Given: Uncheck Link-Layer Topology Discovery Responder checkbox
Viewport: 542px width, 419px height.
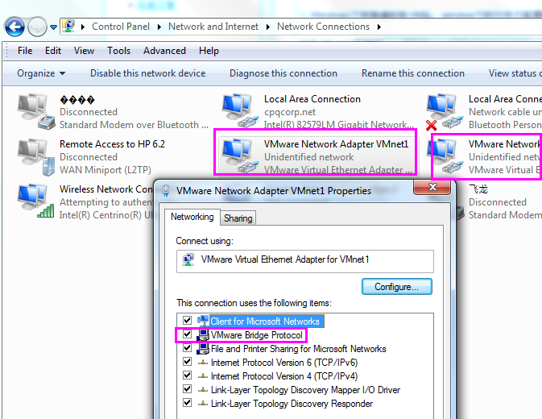Looking at the screenshot, I should tap(187, 403).
